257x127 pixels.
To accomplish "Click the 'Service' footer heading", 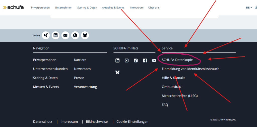I will click(167, 48).
